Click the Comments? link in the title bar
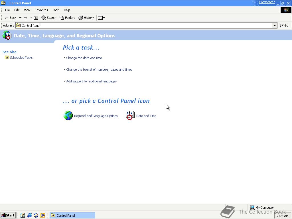Screen dimensions: 292x219 267,2
